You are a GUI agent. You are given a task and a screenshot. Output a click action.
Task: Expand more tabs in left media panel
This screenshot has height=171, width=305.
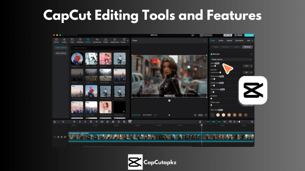(128, 41)
